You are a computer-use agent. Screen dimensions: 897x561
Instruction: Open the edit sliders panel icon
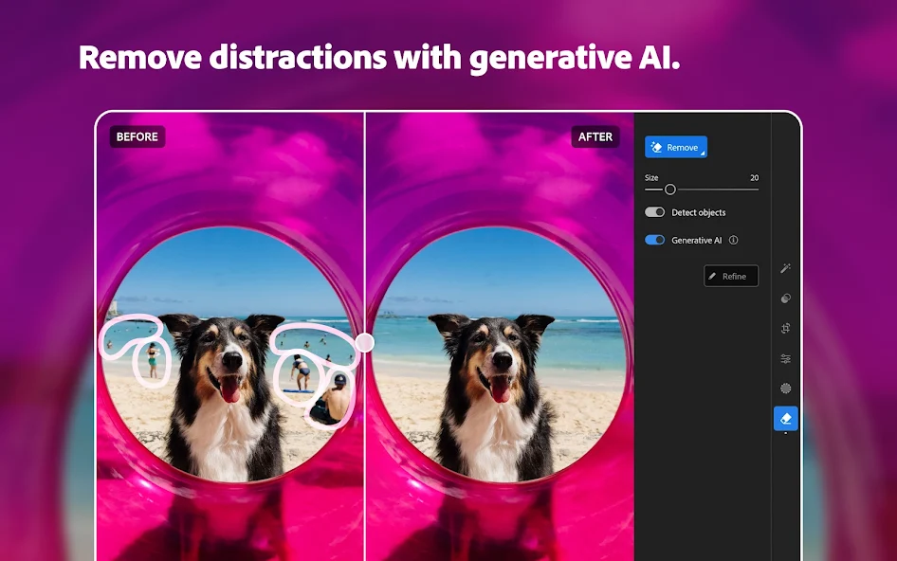coord(784,358)
